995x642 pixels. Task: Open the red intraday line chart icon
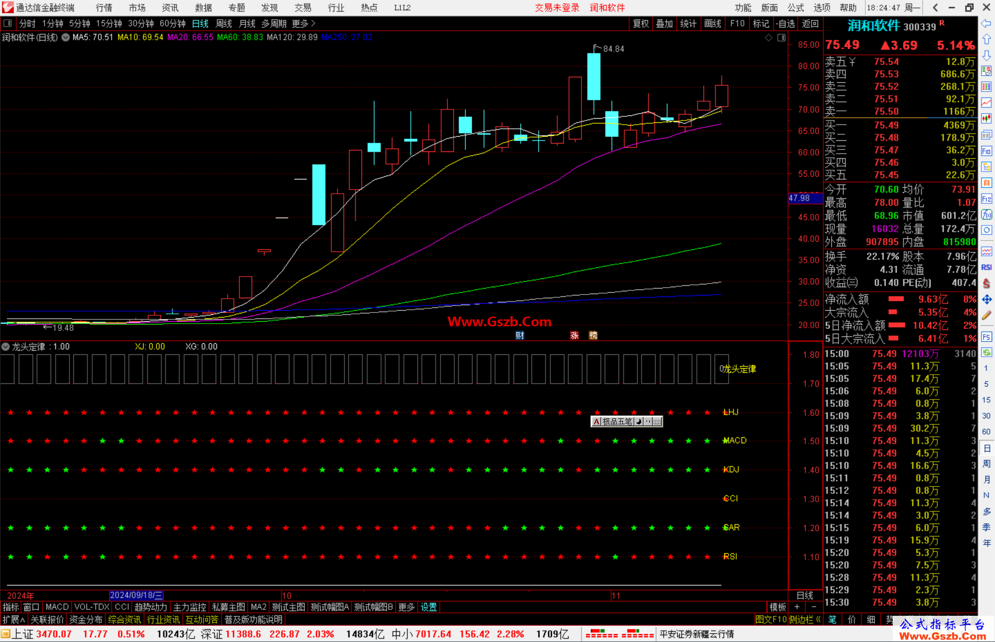pyautogui.click(x=986, y=103)
